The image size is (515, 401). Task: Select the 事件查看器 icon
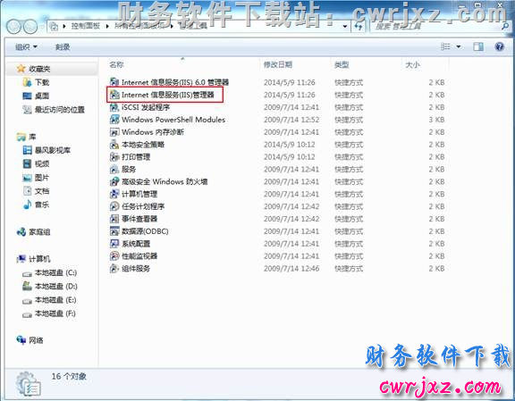pyautogui.click(x=114, y=219)
